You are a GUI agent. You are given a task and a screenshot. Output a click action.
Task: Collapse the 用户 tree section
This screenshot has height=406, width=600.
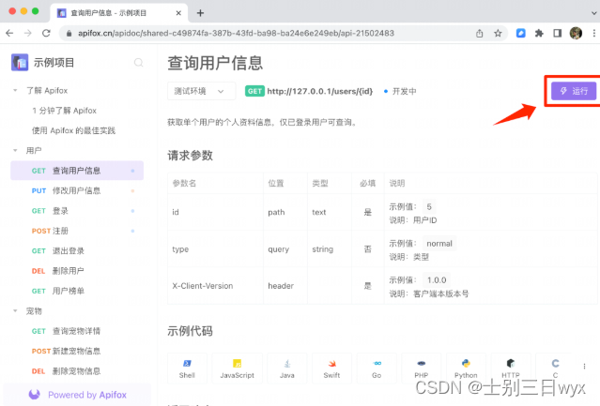pos(15,150)
